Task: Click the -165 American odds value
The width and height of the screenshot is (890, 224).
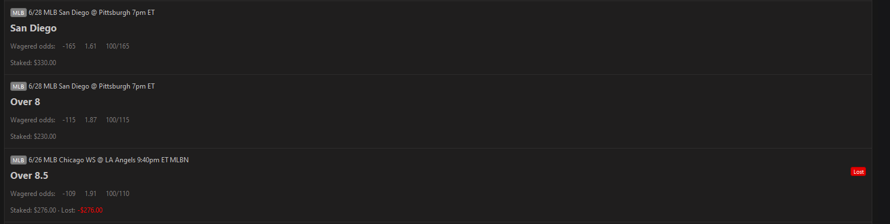Action: point(69,46)
